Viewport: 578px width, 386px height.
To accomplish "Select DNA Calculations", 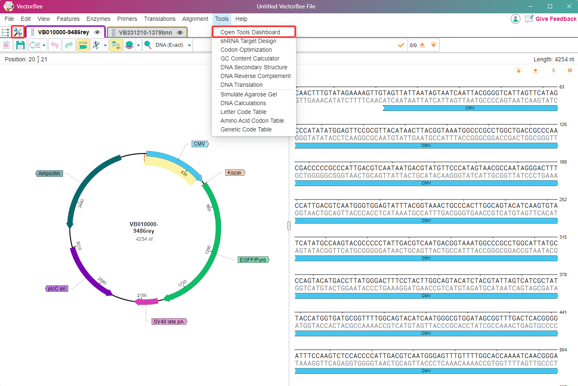I will [254, 103].
